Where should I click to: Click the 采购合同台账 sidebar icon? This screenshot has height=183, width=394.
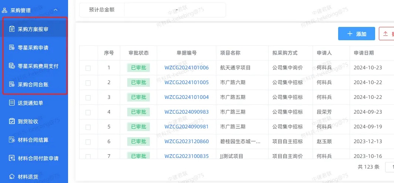pos(12,84)
